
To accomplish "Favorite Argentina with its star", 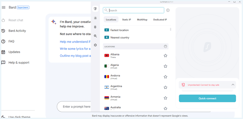I will tap(165, 87).
